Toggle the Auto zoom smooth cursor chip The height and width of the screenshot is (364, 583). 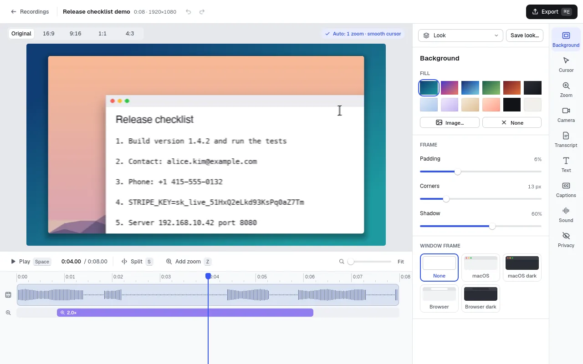tap(363, 34)
